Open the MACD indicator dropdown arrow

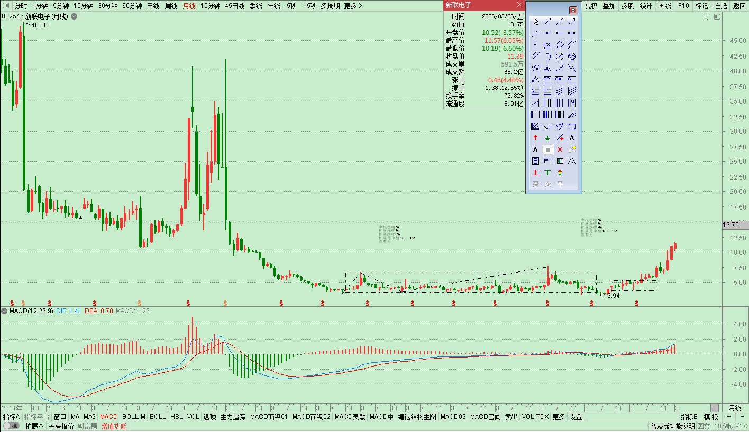click(5, 311)
